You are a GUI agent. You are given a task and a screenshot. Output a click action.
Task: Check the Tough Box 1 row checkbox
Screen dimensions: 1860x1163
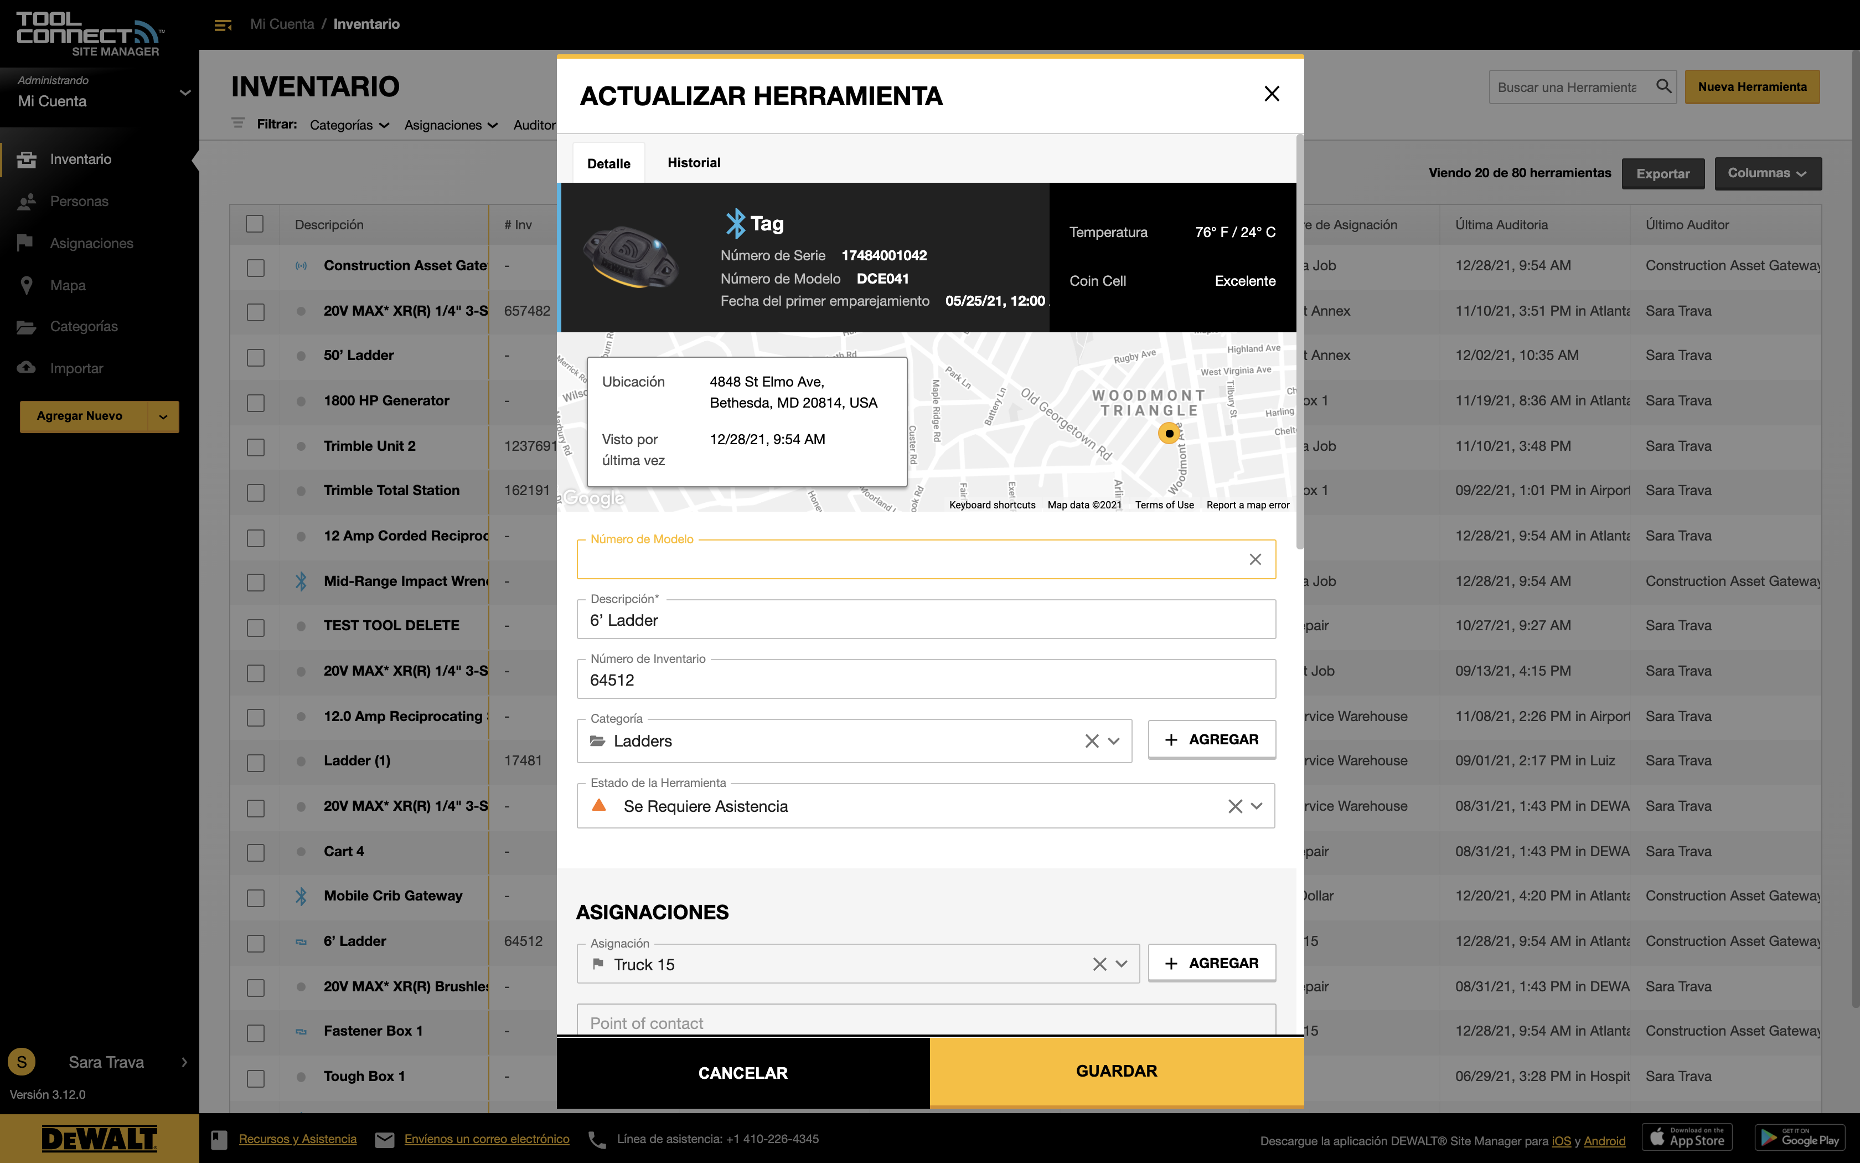(255, 1078)
